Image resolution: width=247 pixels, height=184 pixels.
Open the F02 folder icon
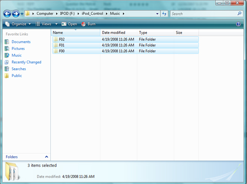point(56,39)
